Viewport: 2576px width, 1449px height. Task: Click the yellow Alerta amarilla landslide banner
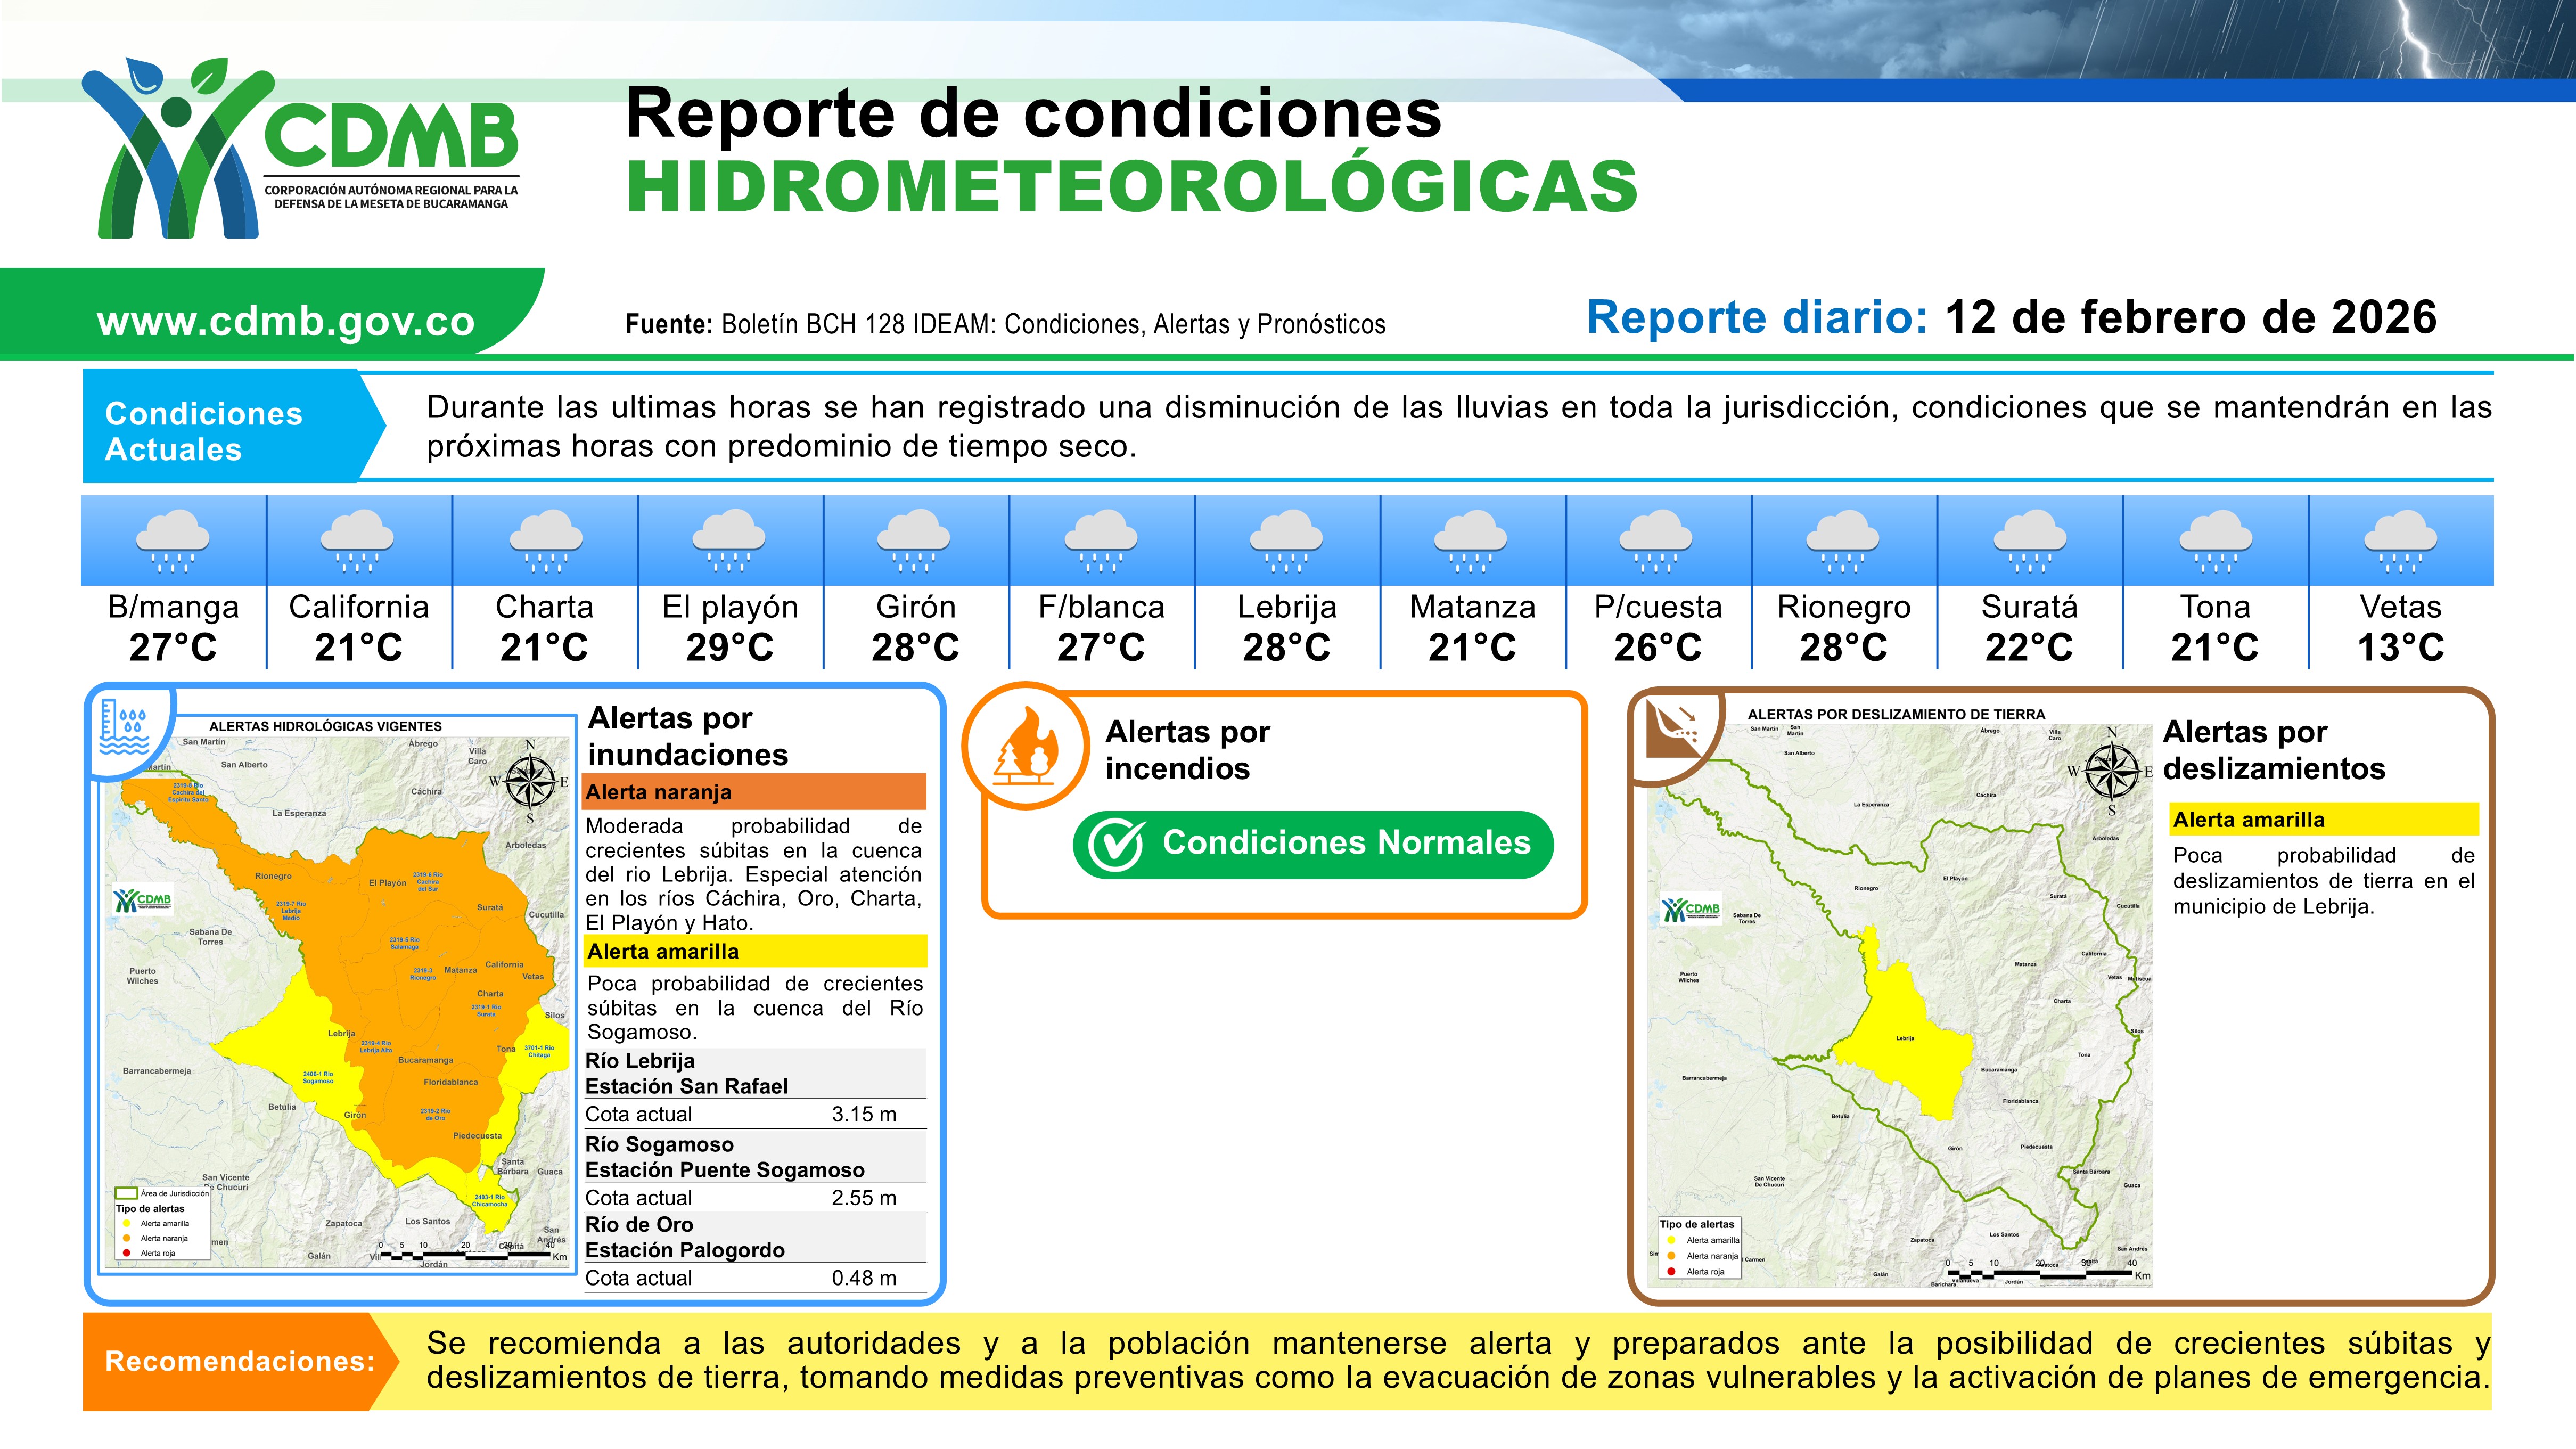pos(2323,820)
